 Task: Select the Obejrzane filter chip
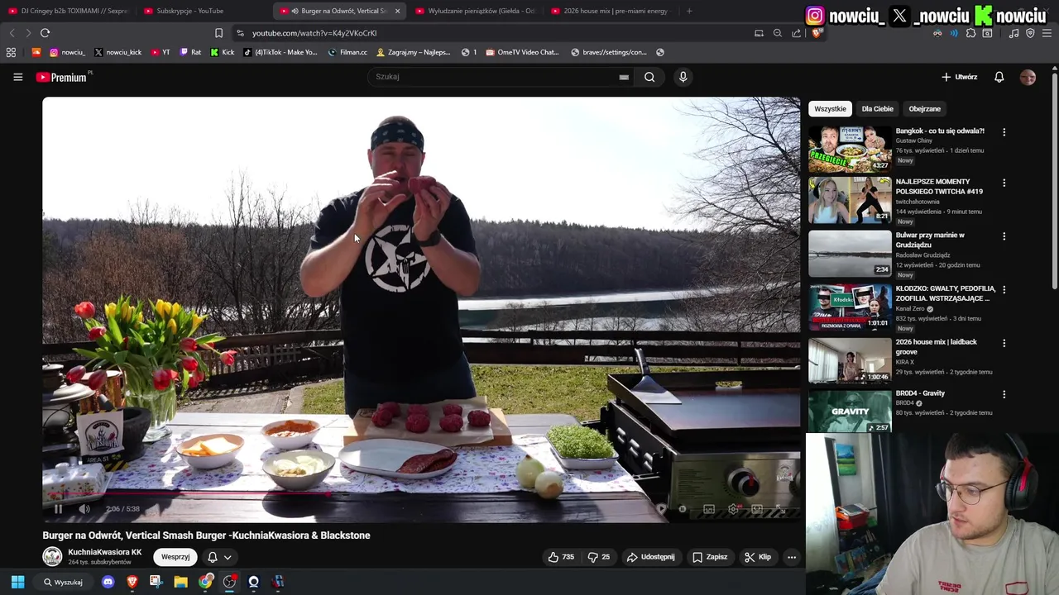pos(924,109)
